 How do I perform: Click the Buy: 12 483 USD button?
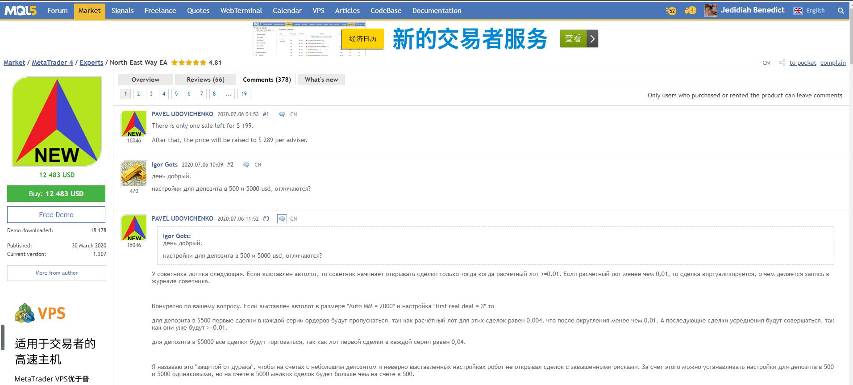pyautogui.click(x=56, y=194)
